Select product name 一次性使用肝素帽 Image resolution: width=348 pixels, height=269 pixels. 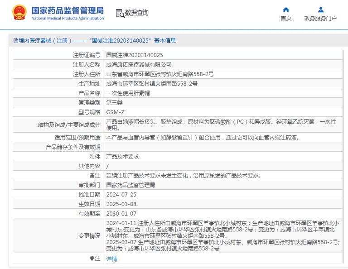128,93
